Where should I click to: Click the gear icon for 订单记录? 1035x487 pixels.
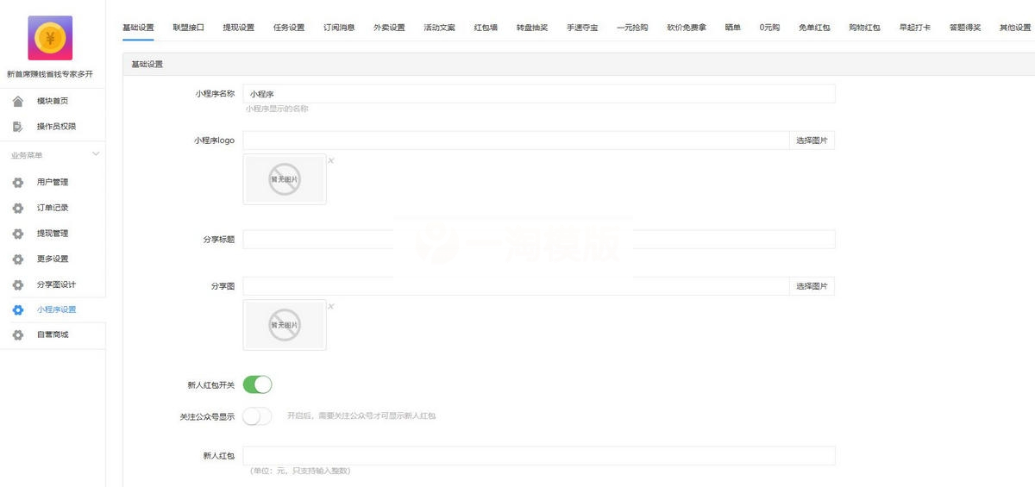(x=17, y=208)
